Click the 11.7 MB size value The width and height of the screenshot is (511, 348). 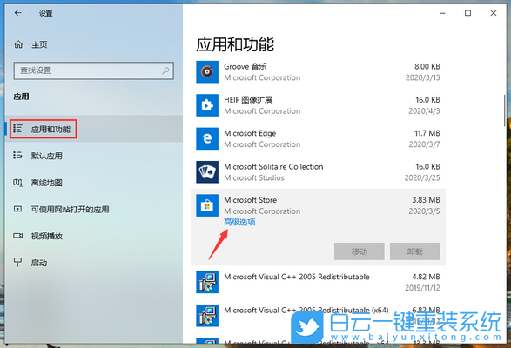pos(427,133)
